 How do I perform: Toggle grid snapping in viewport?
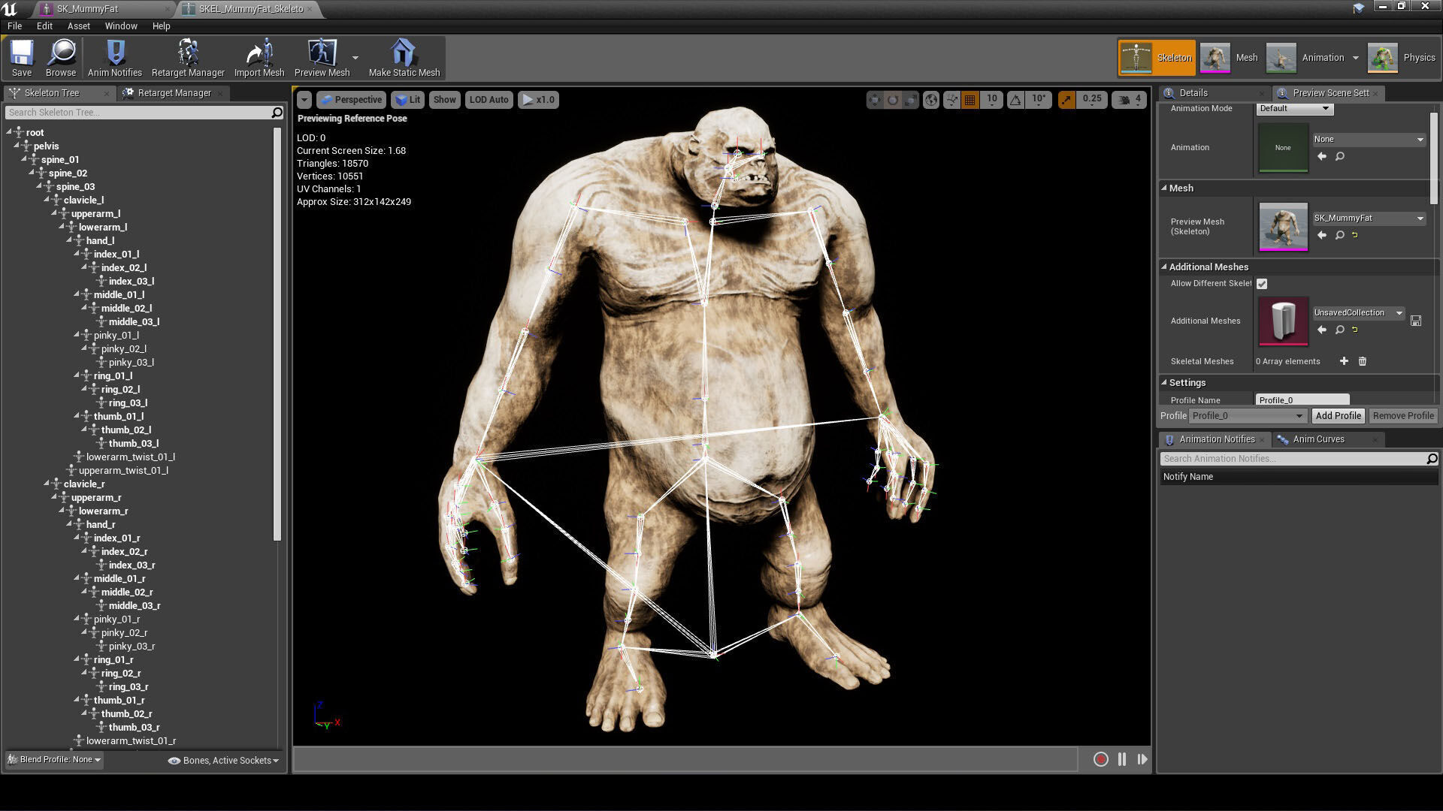pyautogui.click(x=970, y=100)
